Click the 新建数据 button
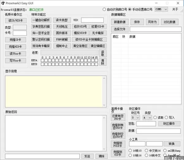The height and width of the screenshot is (160, 184). click(x=120, y=22)
